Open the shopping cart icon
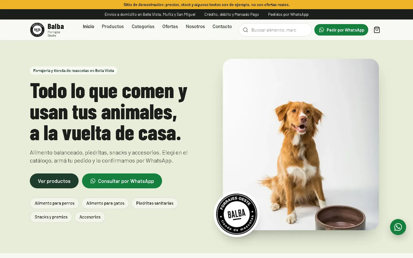413x258 pixels. click(x=377, y=30)
